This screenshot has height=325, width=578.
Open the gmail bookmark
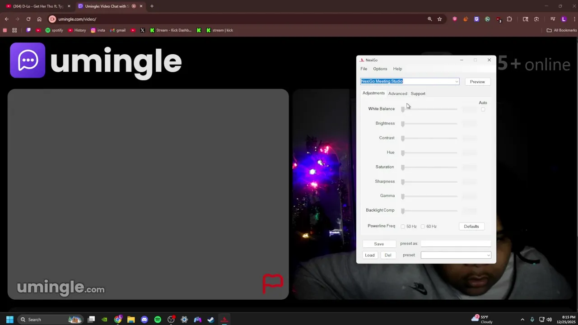pos(118,30)
